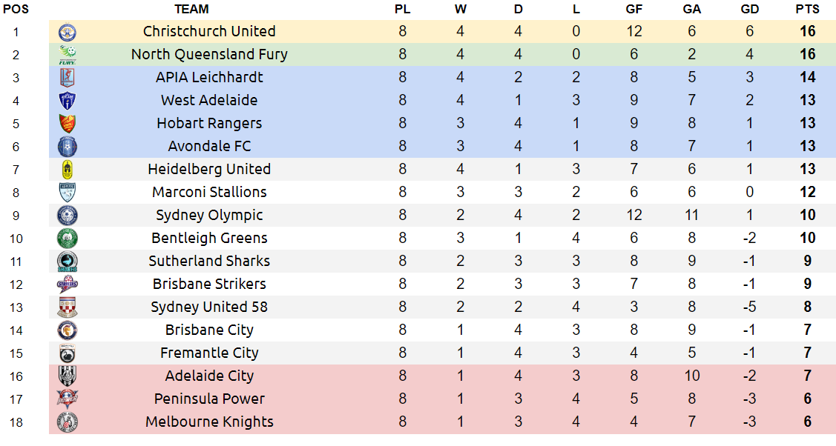Select the APIA Leichhardt team badge

[x=68, y=78]
